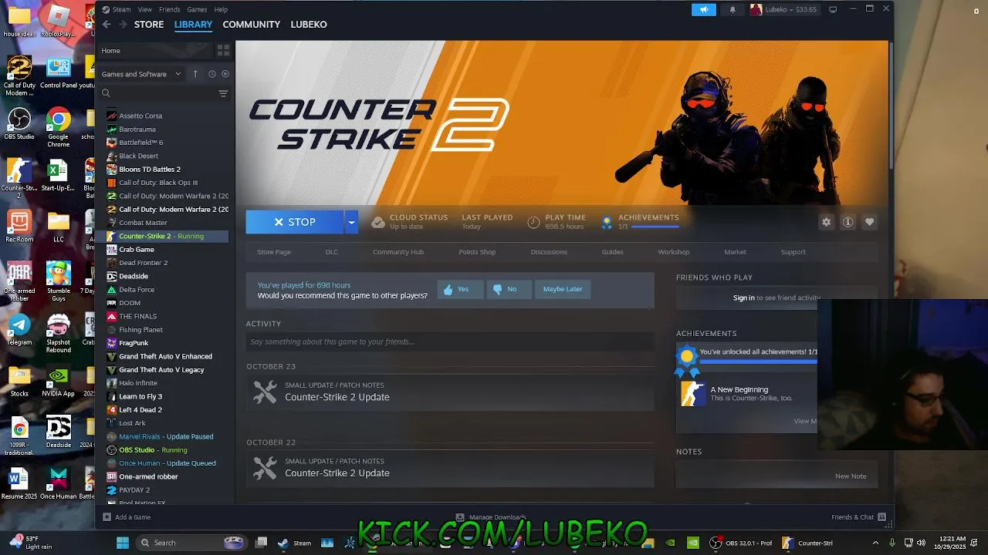Open the Steam announcements megaphone icon
The width and height of the screenshot is (988, 555).
click(703, 9)
